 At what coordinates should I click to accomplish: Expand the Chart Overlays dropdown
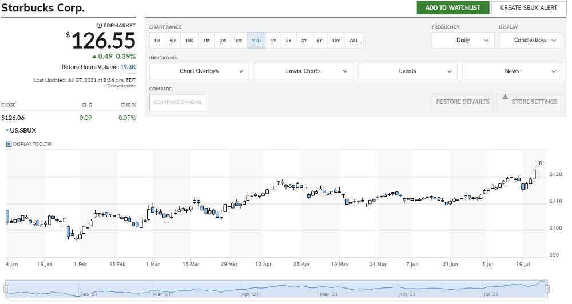click(x=199, y=71)
